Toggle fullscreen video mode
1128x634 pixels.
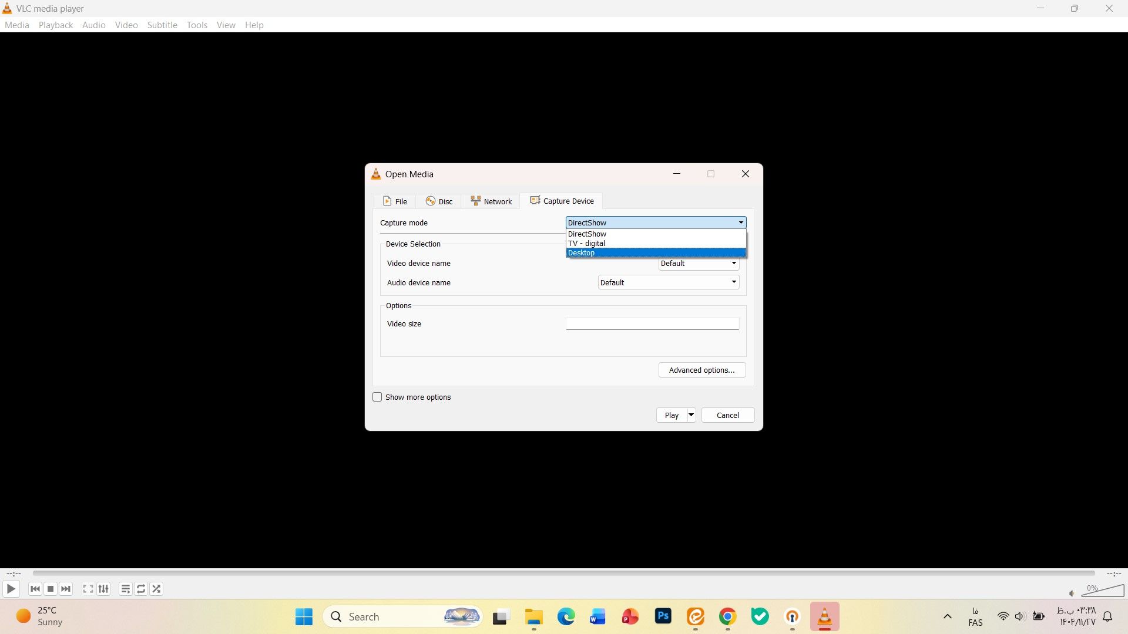click(87, 589)
